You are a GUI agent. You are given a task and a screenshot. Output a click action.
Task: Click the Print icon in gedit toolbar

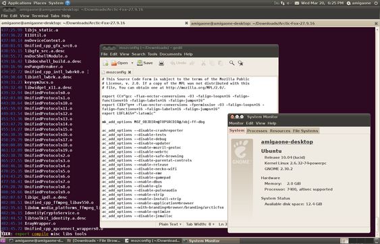[161, 63]
